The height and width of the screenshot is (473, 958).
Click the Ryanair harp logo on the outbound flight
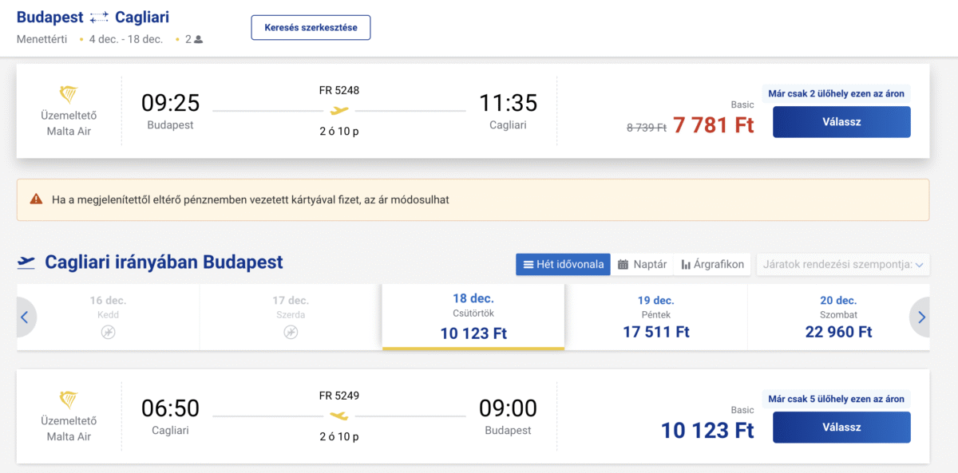[69, 95]
